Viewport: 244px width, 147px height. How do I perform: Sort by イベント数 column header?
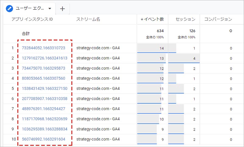(152, 19)
